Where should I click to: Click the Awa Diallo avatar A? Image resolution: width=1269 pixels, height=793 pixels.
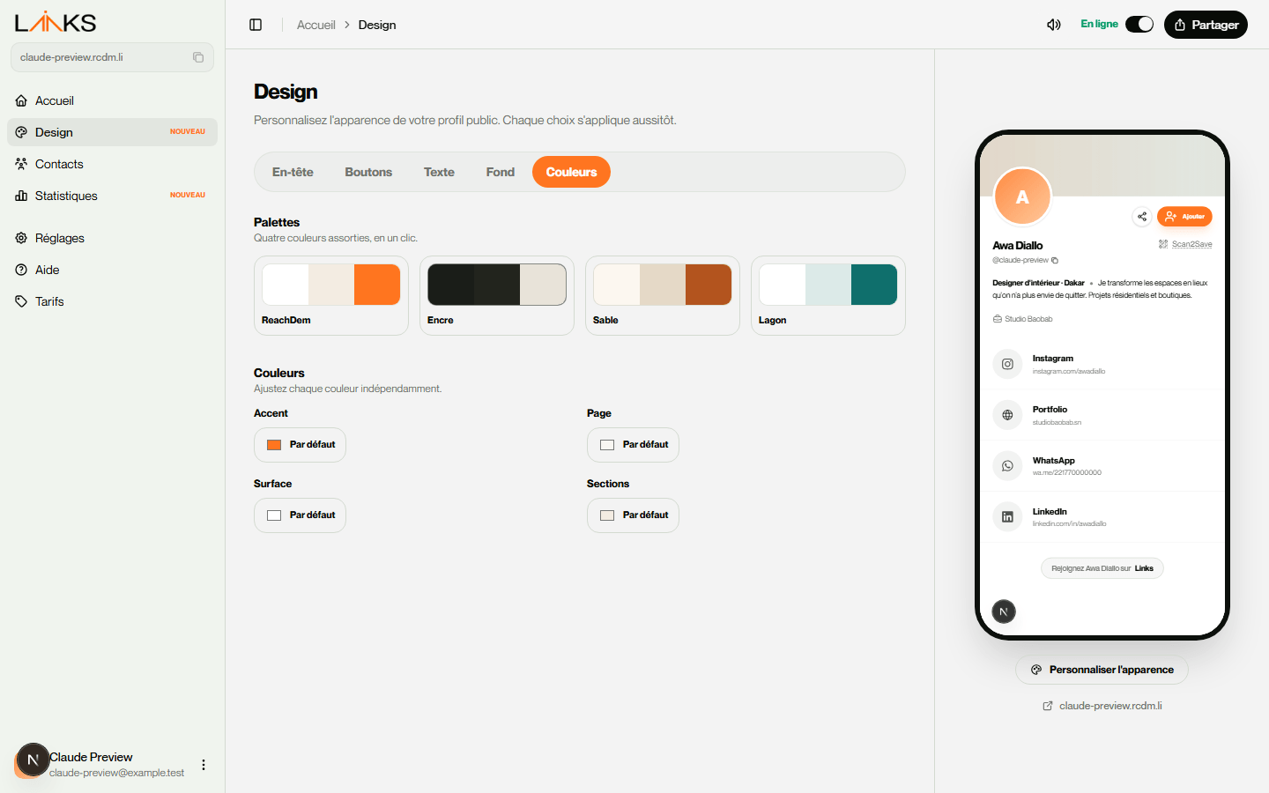coord(1022,196)
